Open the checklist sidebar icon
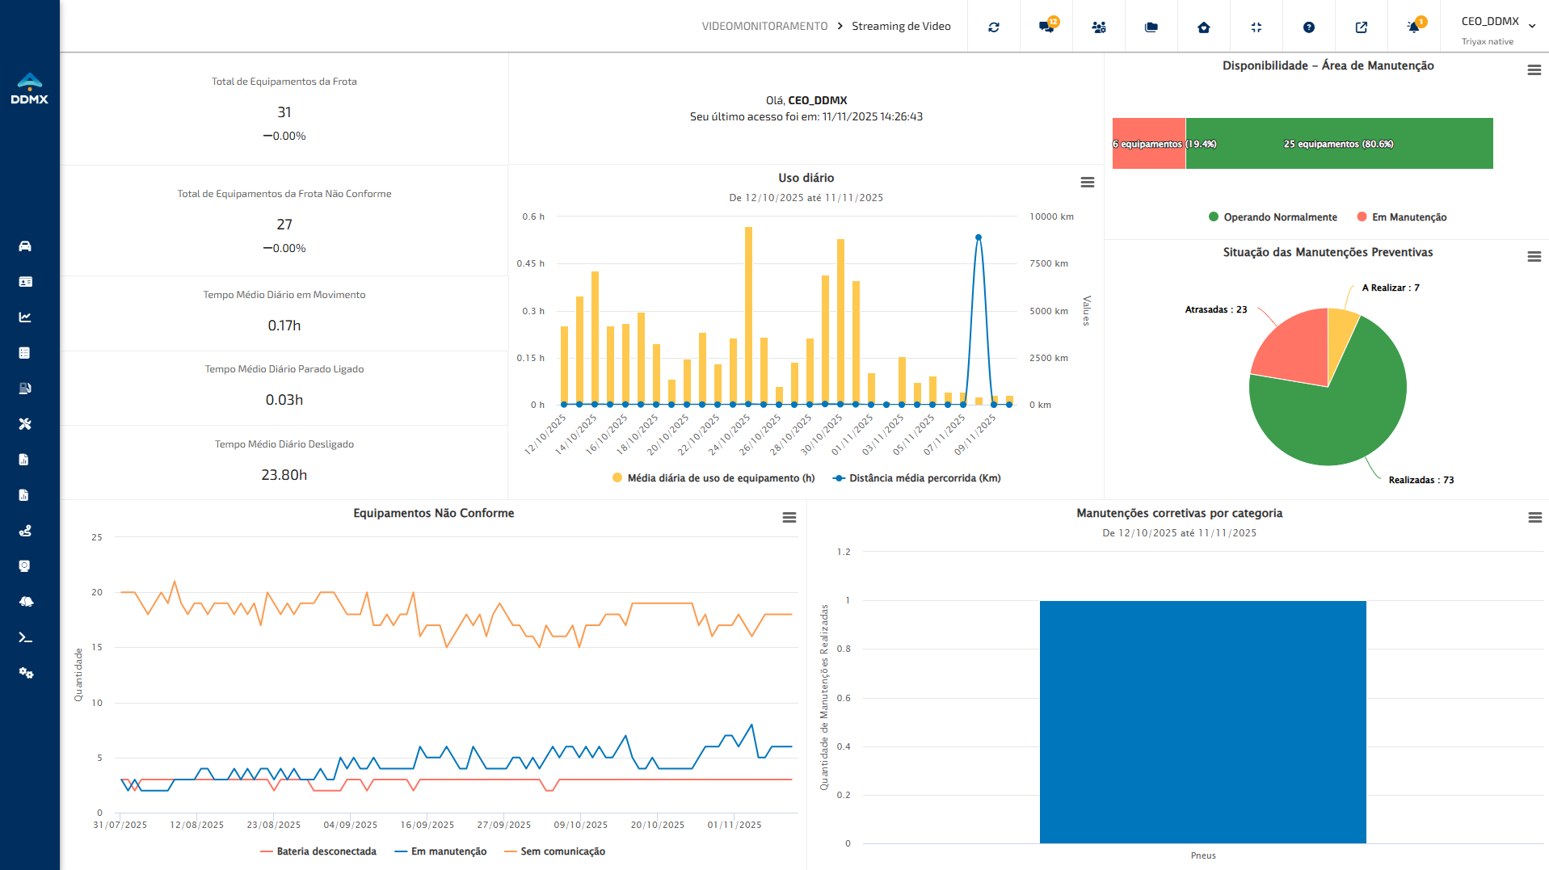Screen dimensions: 1549x870 pyautogui.click(x=25, y=353)
